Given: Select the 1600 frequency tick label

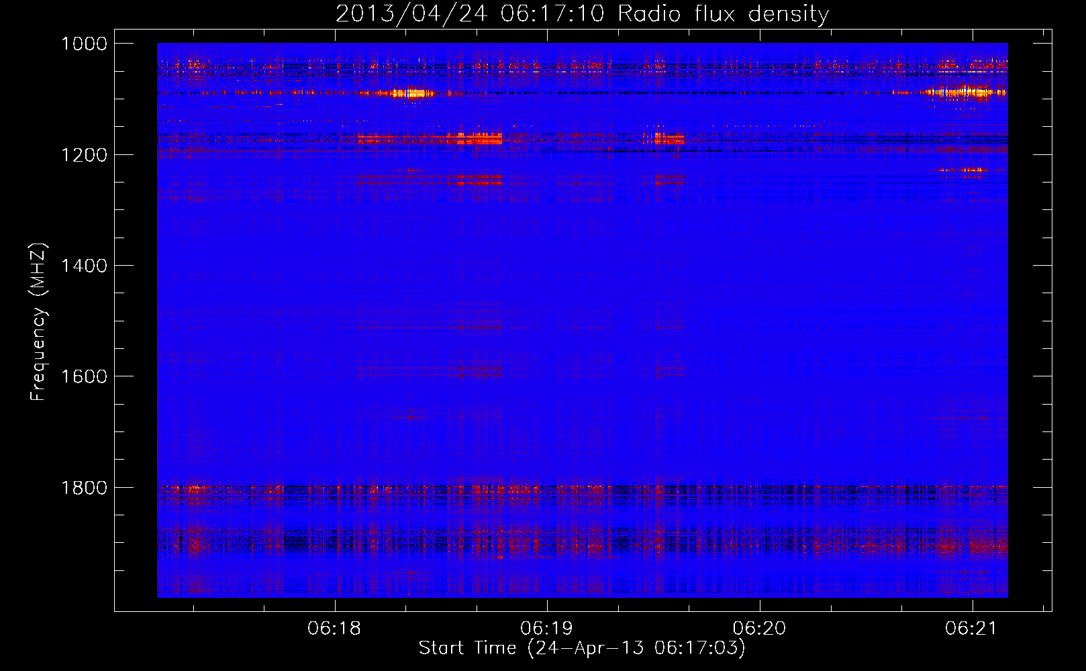Looking at the screenshot, I should [x=84, y=376].
